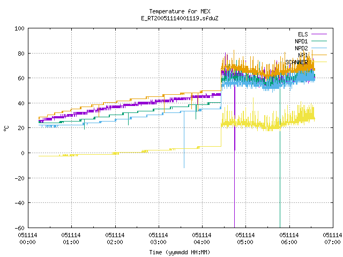343x257 pixels.
Task: Click the °C y-axis unit label
Action: pos(6,128)
